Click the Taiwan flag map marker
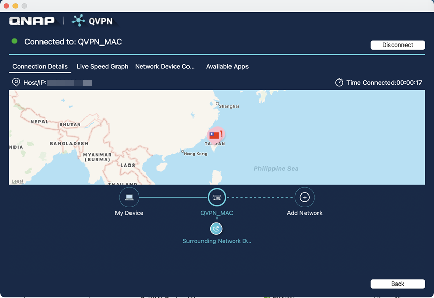The height and width of the screenshot is (298, 434). (x=215, y=135)
